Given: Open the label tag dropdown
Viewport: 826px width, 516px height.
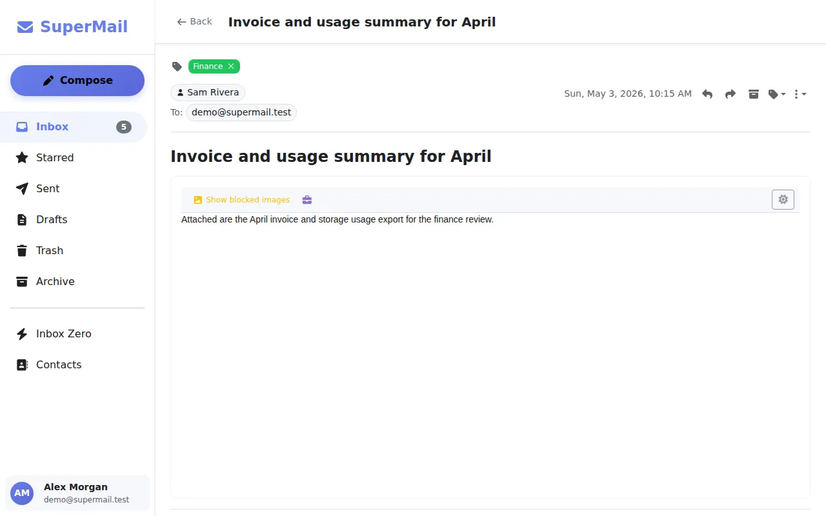Looking at the screenshot, I should point(777,94).
